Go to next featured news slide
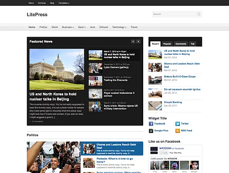This screenshot has height=173, width=229. click(x=138, y=42)
